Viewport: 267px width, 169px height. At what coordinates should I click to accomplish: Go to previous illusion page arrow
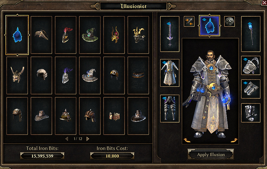click(67, 139)
